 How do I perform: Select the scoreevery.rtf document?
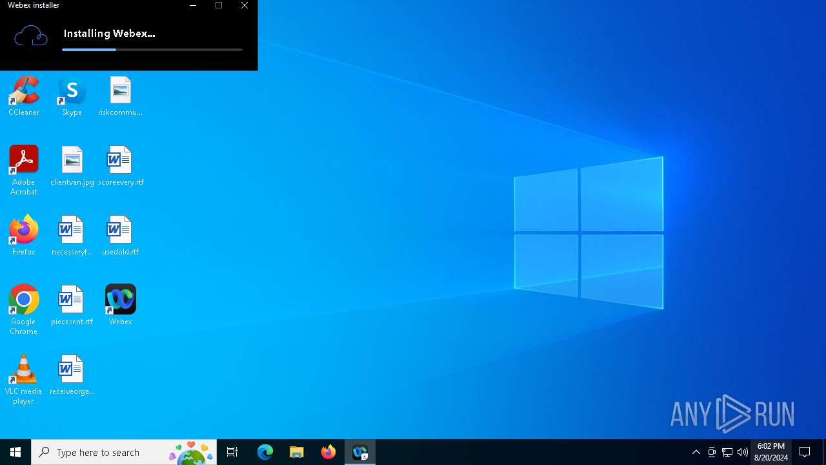click(x=120, y=166)
